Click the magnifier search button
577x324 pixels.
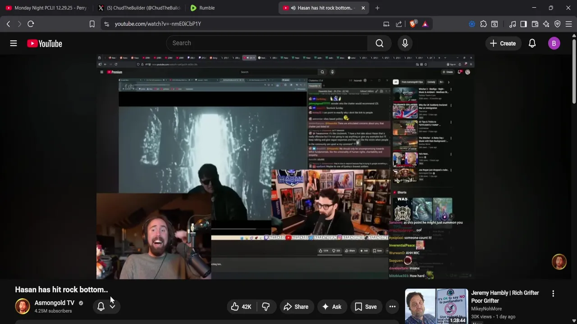[x=380, y=43]
